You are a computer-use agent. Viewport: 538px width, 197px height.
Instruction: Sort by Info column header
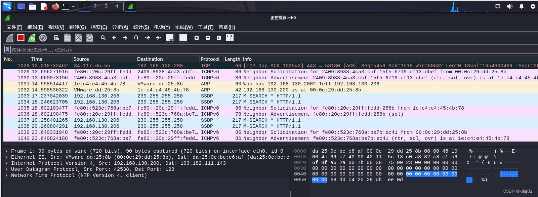click(x=390, y=59)
